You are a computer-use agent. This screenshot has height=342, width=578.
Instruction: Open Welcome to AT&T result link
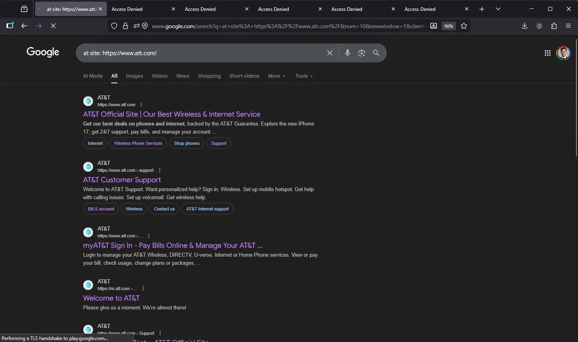click(111, 298)
